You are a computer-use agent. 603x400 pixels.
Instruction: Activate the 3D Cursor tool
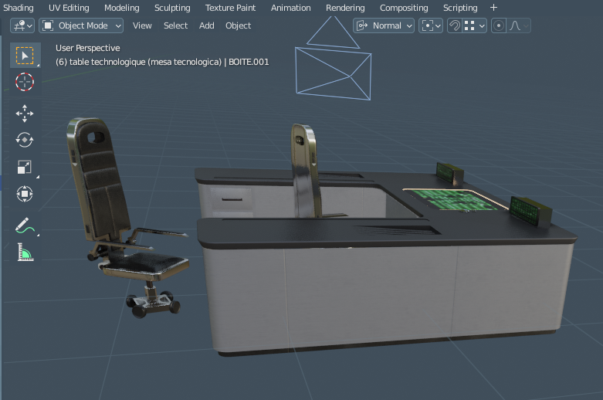tap(25, 82)
